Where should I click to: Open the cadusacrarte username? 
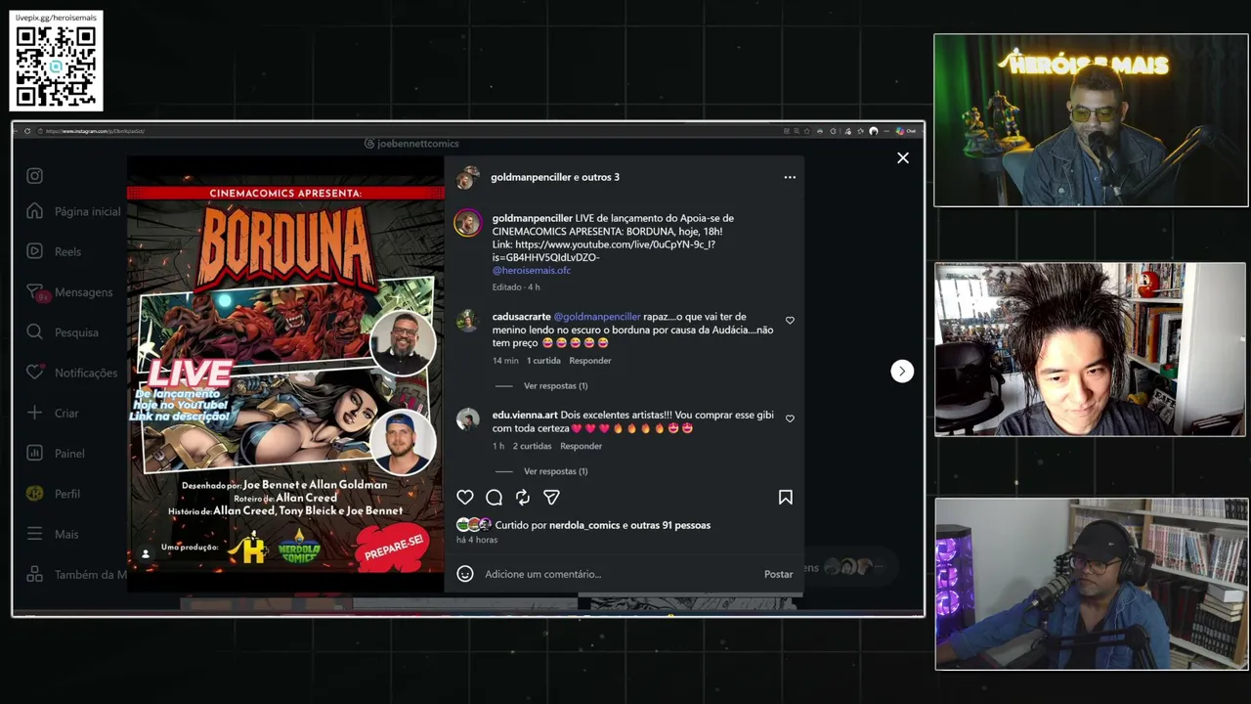(x=521, y=317)
